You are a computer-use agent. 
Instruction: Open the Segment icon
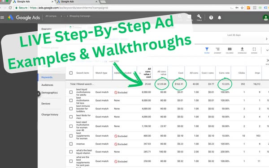pyautogui.click(x=217, y=50)
